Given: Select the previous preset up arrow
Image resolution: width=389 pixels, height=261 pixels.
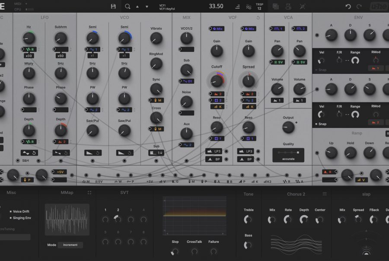Looking at the screenshot, I should [x=137, y=6].
